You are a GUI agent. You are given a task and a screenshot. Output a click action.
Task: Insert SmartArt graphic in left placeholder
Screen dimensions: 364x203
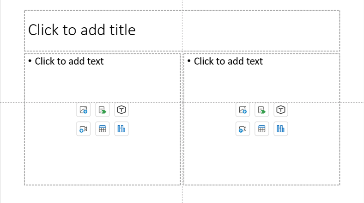[x=103, y=110]
